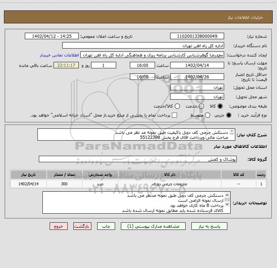This screenshot has height=268, width=277.
Task: Click the شماره نیاز field 1102001338000049
Action: point(197,36)
